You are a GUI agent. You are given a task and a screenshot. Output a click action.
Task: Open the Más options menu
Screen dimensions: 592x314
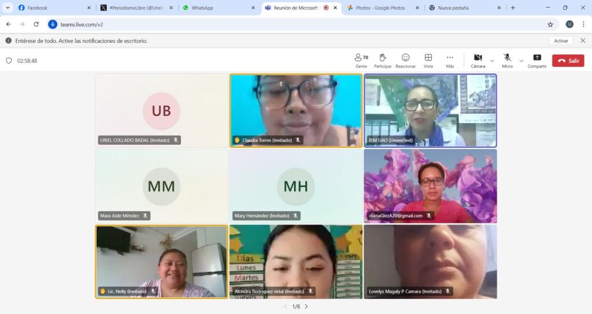tap(450, 61)
